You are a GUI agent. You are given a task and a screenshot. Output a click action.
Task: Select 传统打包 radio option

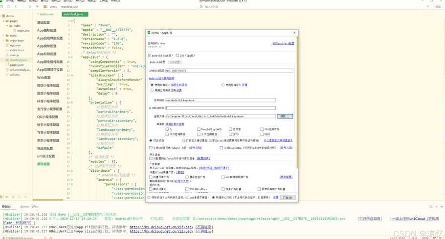click(x=149, y=198)
